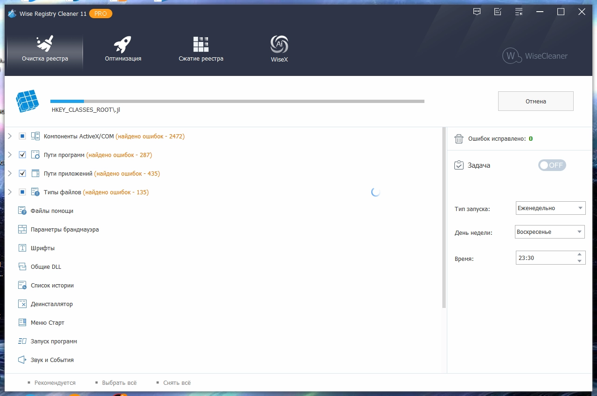Click the Общие DLL icon
The height and width of the screenshot is (396, 597).
(22, 267)
